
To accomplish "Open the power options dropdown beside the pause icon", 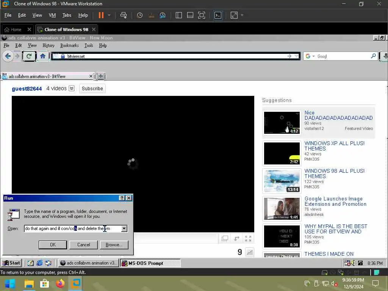I will point(109,15).
